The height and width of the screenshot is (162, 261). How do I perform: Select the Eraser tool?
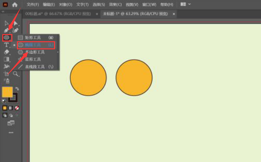point(7,52)
